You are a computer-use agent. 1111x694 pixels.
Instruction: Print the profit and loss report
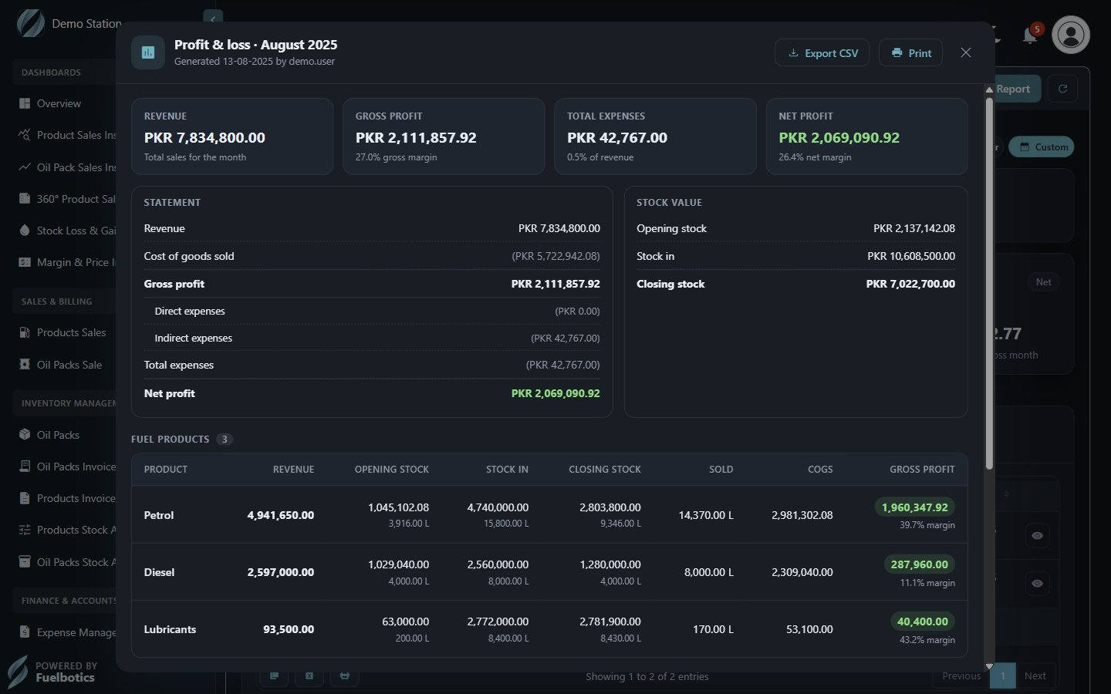(x=910, y=52)
